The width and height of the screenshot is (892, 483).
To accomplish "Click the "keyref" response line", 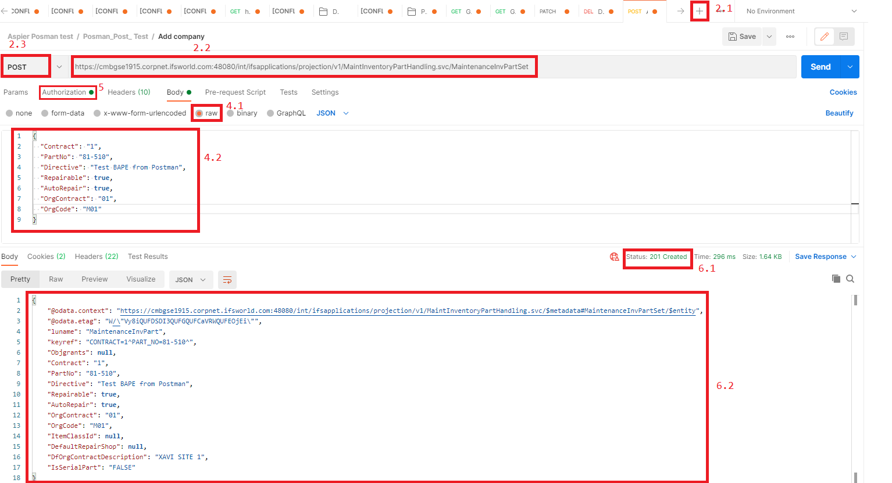I will 122,342.
